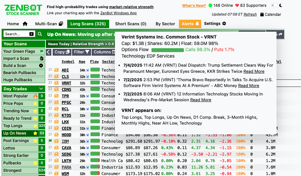Toggle the dark mode switch
The width and height of the screenshot is (301, 176).
(x=274, y=5)
